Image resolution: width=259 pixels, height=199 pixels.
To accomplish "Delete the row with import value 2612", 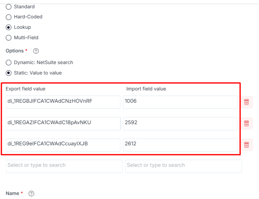I will pyautogui.click(x=246, y=145).
